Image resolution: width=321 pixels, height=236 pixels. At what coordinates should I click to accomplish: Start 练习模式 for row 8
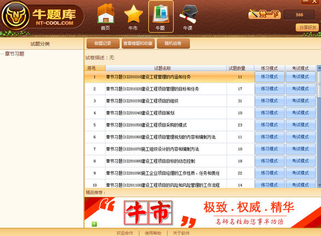270,161
